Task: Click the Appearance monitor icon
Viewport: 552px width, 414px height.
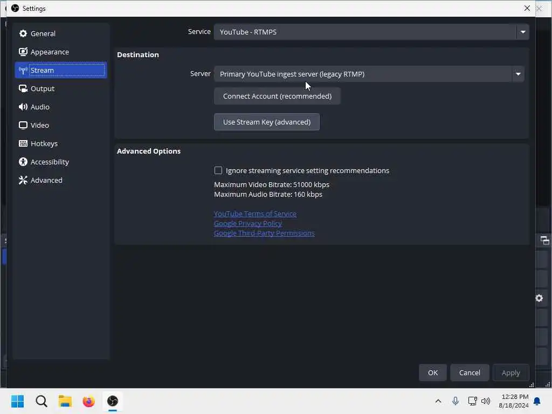Action: point(23,52)
